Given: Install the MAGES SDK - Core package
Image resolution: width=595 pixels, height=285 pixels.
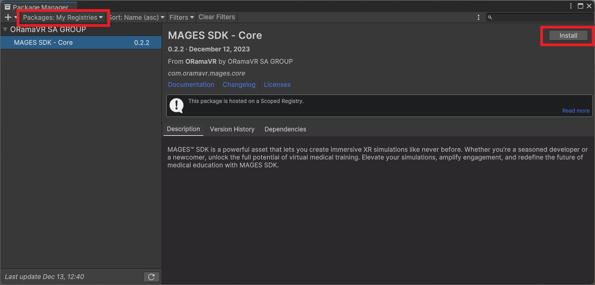Looking at the screenshot, I should pos(568,35).
